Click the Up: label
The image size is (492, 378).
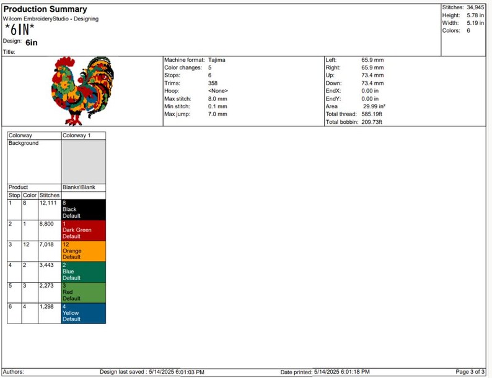[x=330, y=75]
